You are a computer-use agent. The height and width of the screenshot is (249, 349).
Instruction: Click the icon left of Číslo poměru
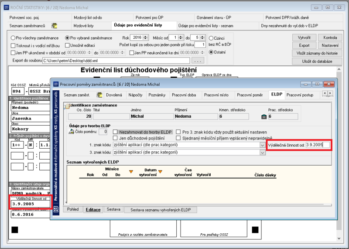[71, 132]
